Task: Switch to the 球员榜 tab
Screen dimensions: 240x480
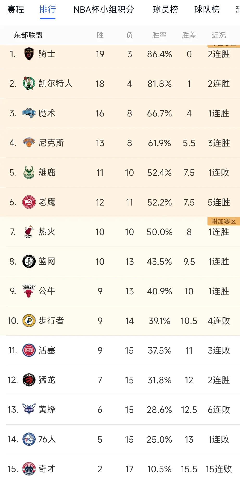Action: [x=165, y=10]
